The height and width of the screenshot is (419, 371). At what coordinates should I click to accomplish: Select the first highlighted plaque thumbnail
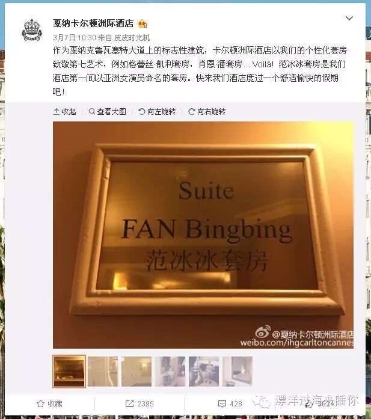click(x=69, y=372)
